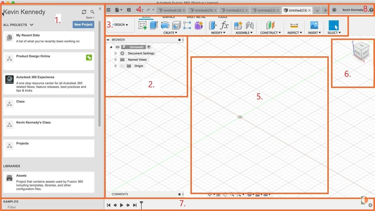Click the Back link in data panel

pyautogui.click(x=90, y=18)
